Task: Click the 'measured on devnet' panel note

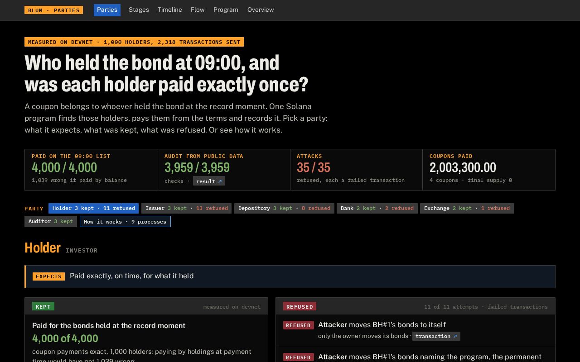Action: [232, 307]
